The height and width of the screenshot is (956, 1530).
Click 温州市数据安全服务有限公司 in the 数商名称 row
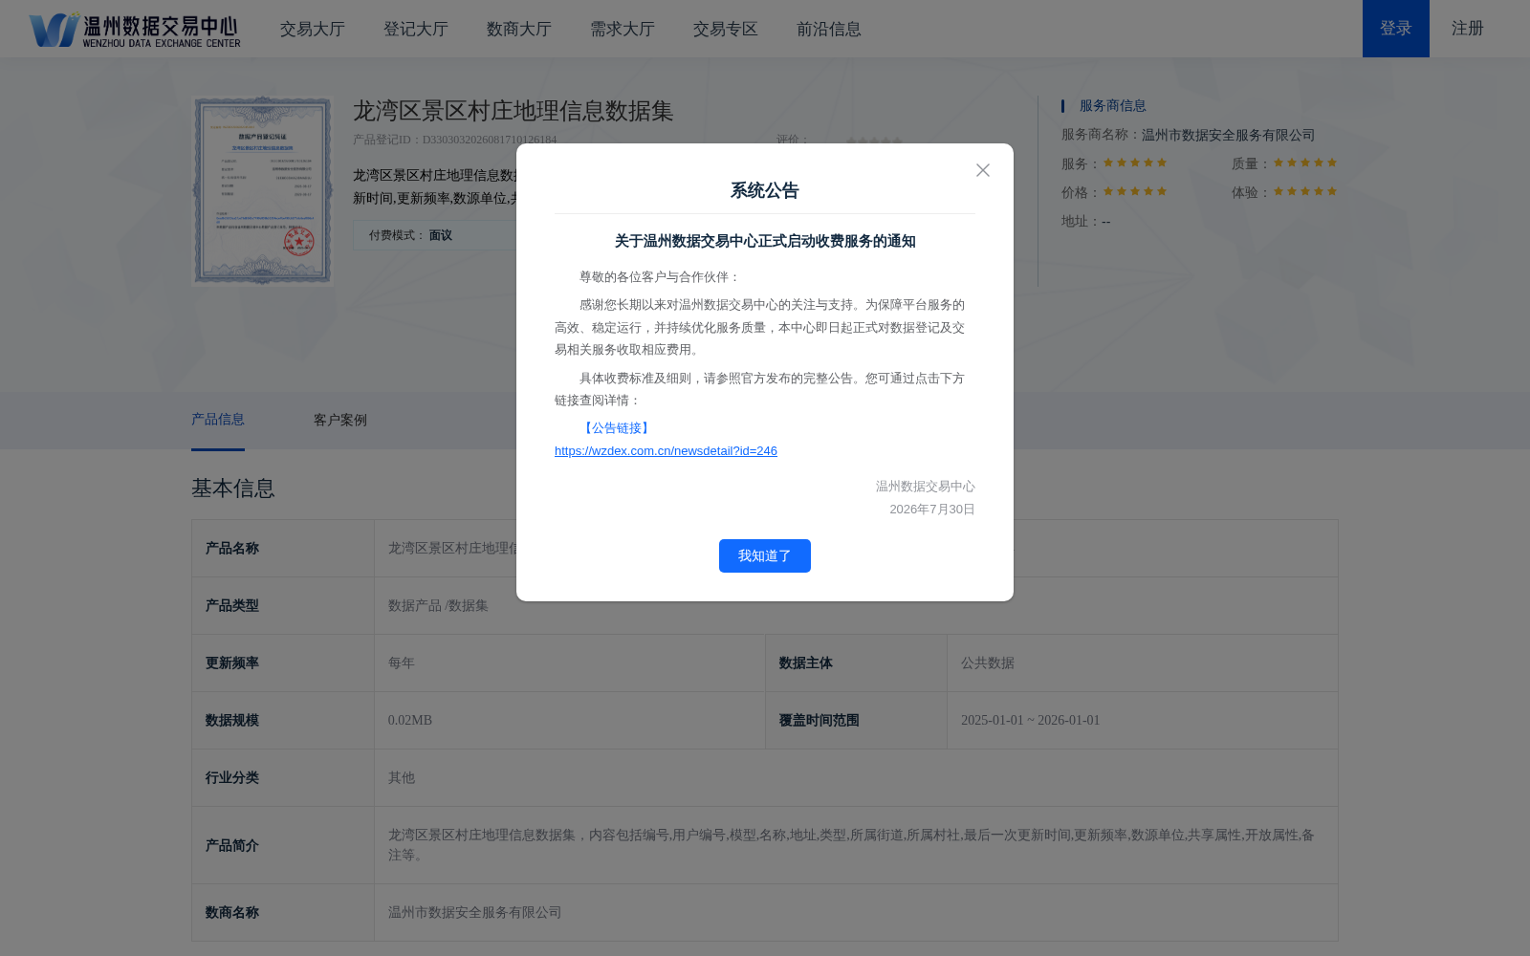pos(475,913)
